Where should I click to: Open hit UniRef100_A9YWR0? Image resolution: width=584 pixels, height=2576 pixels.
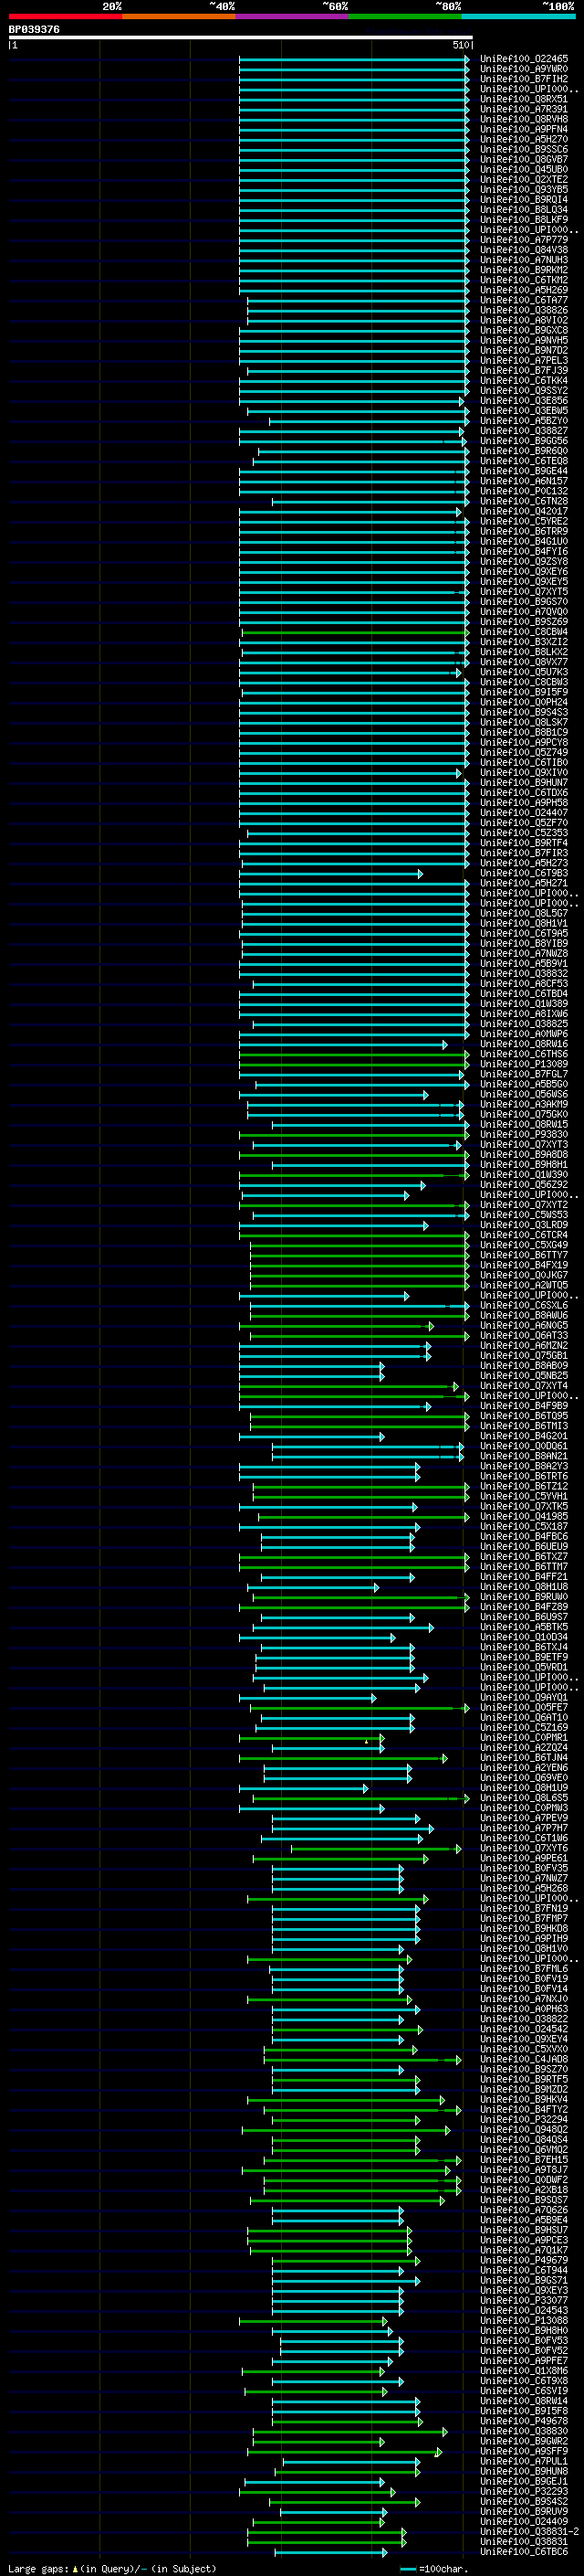tap(524, 69)
